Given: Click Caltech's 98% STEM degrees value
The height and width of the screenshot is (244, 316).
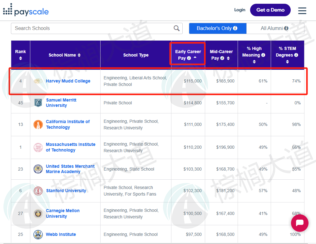Looking at the screenshot, I should (x=296, y=124).
